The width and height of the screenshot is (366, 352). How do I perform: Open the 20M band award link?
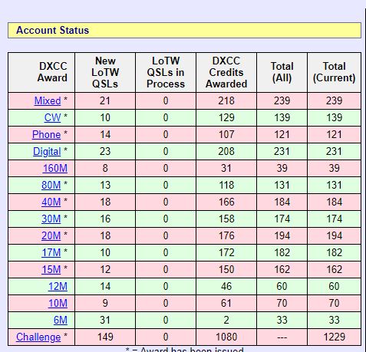click(51, 235)
